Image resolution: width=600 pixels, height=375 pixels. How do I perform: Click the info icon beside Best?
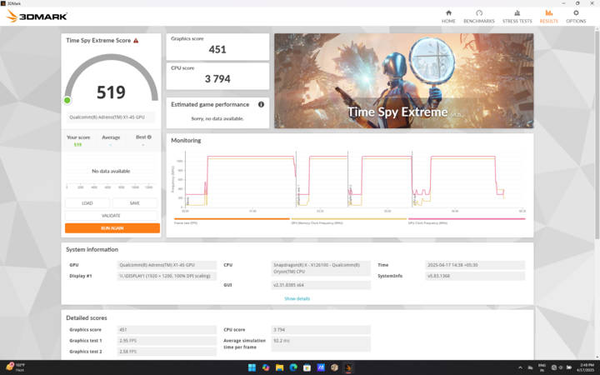[x=149, y=137]
